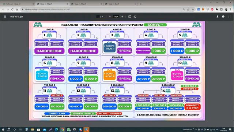Open WhatsApp from the taskbar
234x132 pixels.
[x=68, y=129]
